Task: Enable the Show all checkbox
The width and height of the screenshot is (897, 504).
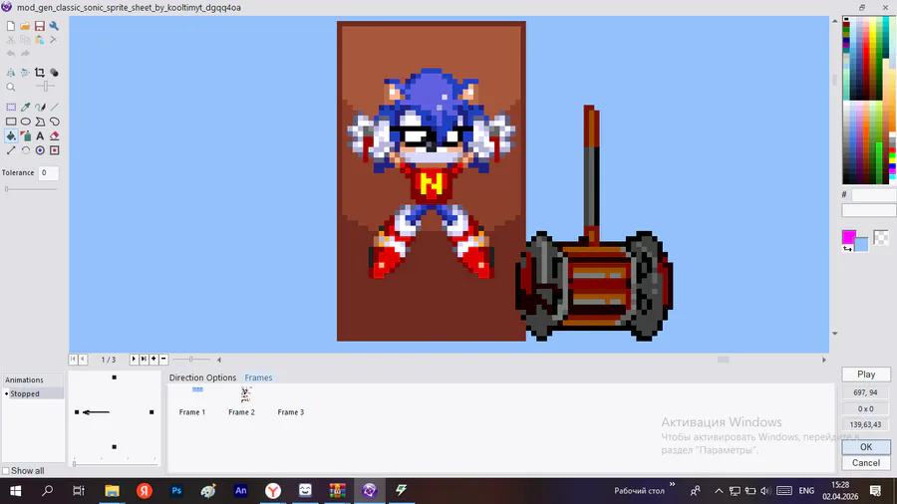Action: tap(6, 471)
